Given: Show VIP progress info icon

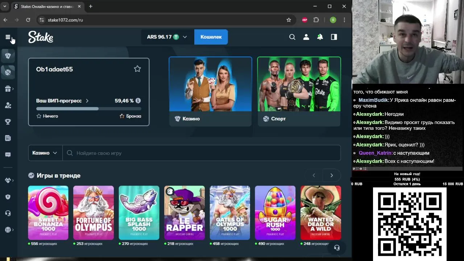Looking at the screenshot, I should [138, 100].
